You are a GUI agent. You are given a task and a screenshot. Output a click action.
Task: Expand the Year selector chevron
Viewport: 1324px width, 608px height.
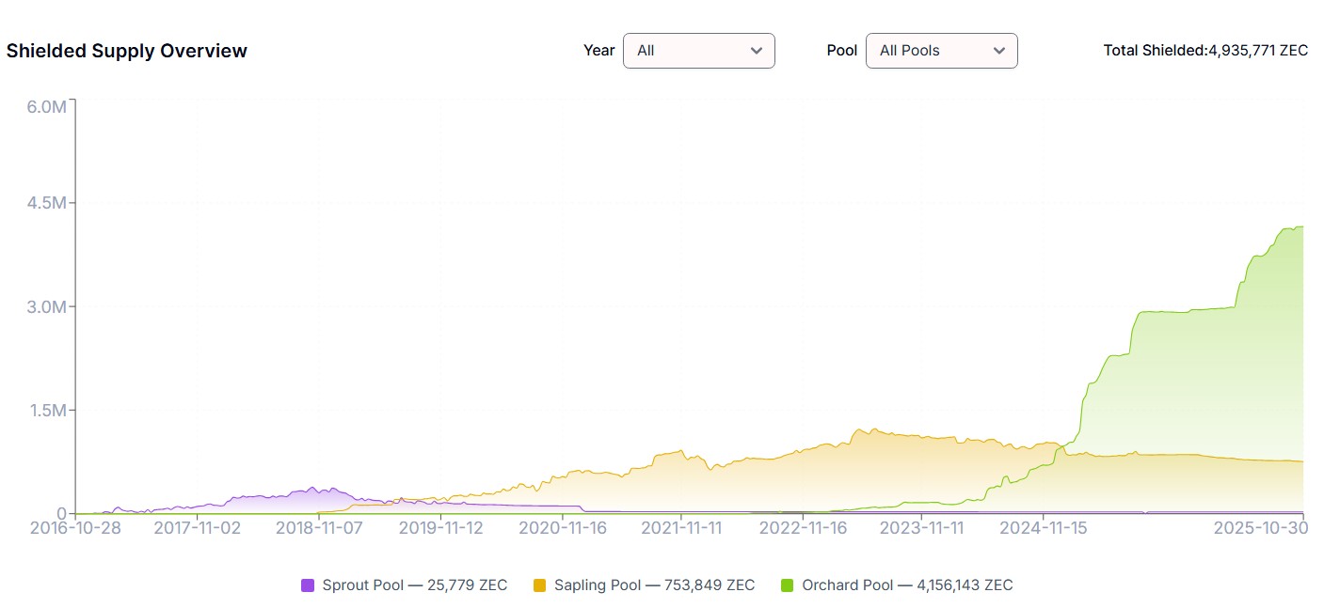pos(758,50)
